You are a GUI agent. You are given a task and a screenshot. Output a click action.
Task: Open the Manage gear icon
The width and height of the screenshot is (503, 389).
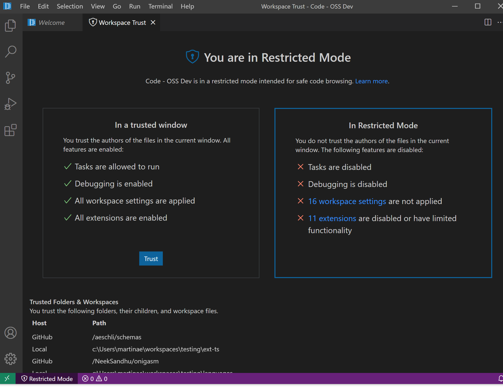[x=10, y=359]
